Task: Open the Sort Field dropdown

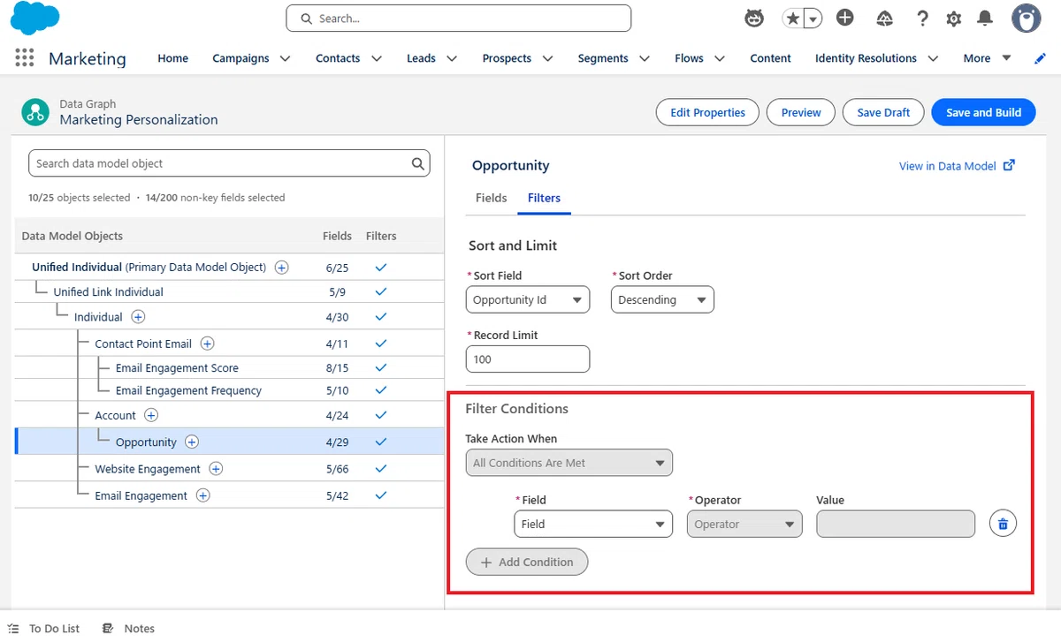Action: [x=528, y=299]
